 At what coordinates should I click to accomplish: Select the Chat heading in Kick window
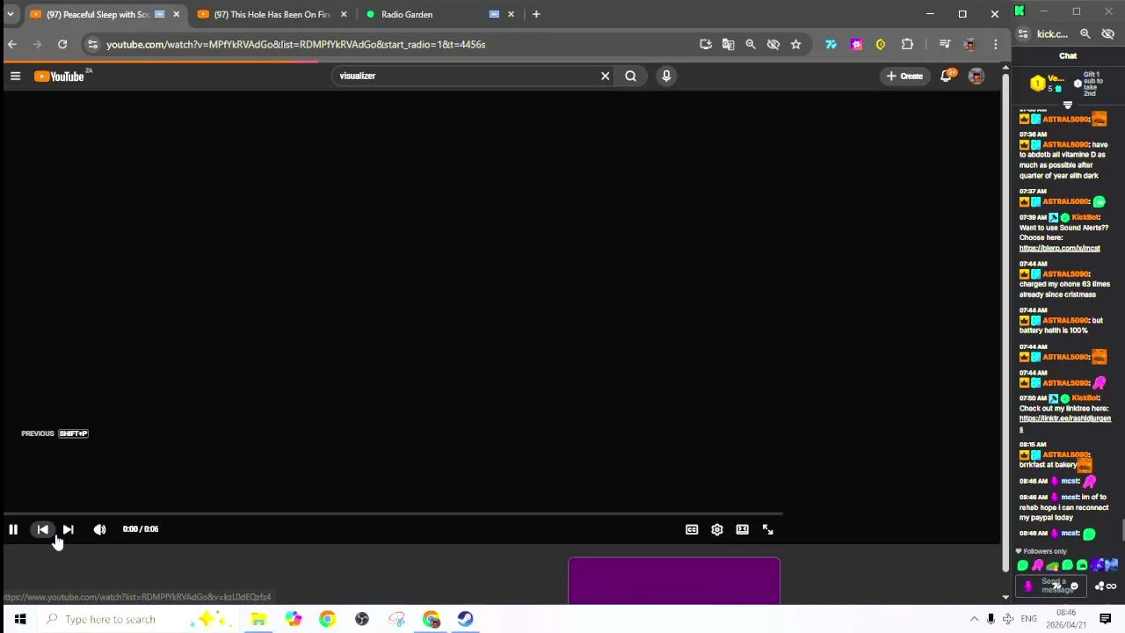tap(1068, 55)
